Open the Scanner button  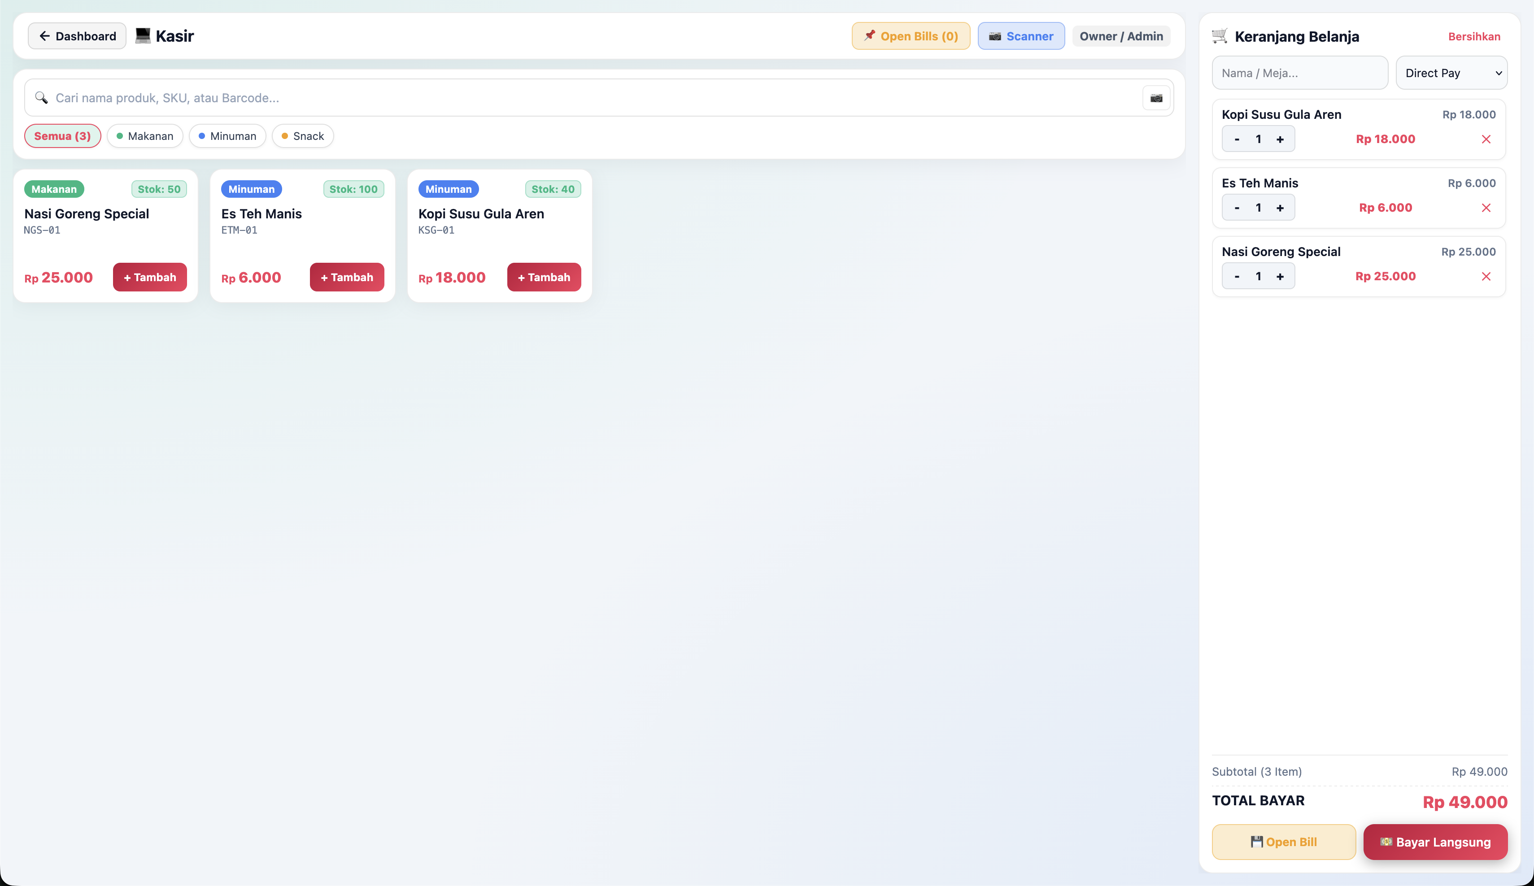pyautogui.click(x=1021, y=36)
